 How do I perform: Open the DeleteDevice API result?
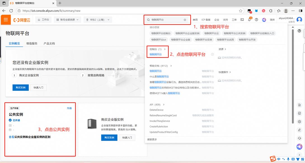[x=157, y=110]
